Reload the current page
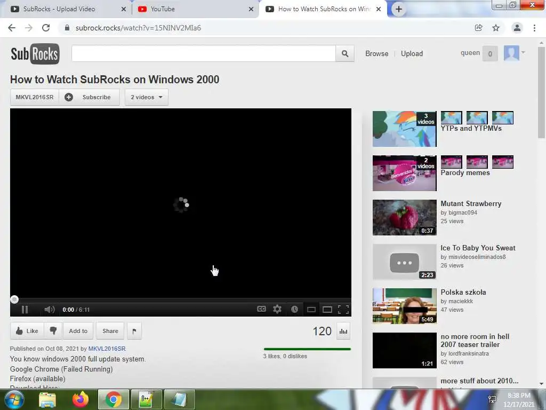This screenshot has width=546, height=410. point(46,28)
